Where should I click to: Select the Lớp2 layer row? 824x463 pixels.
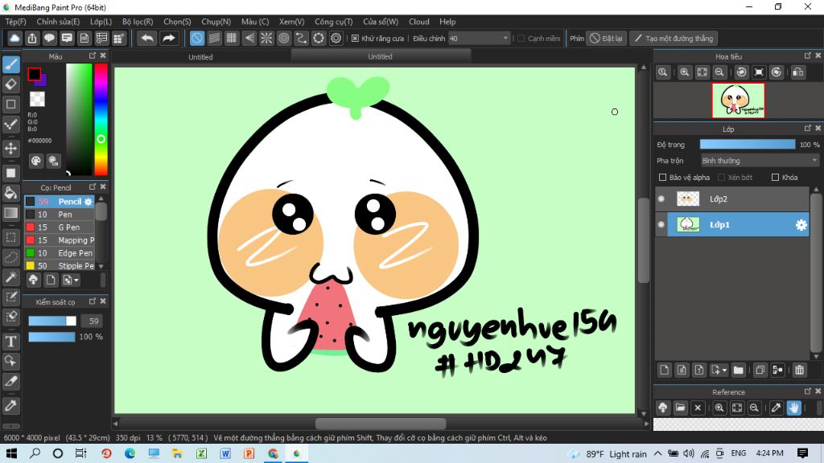[732, 199]
